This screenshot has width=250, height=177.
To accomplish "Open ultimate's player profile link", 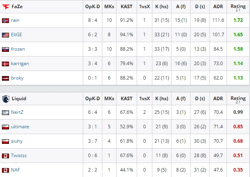I will pyautogui.click(x=20, y=127).
